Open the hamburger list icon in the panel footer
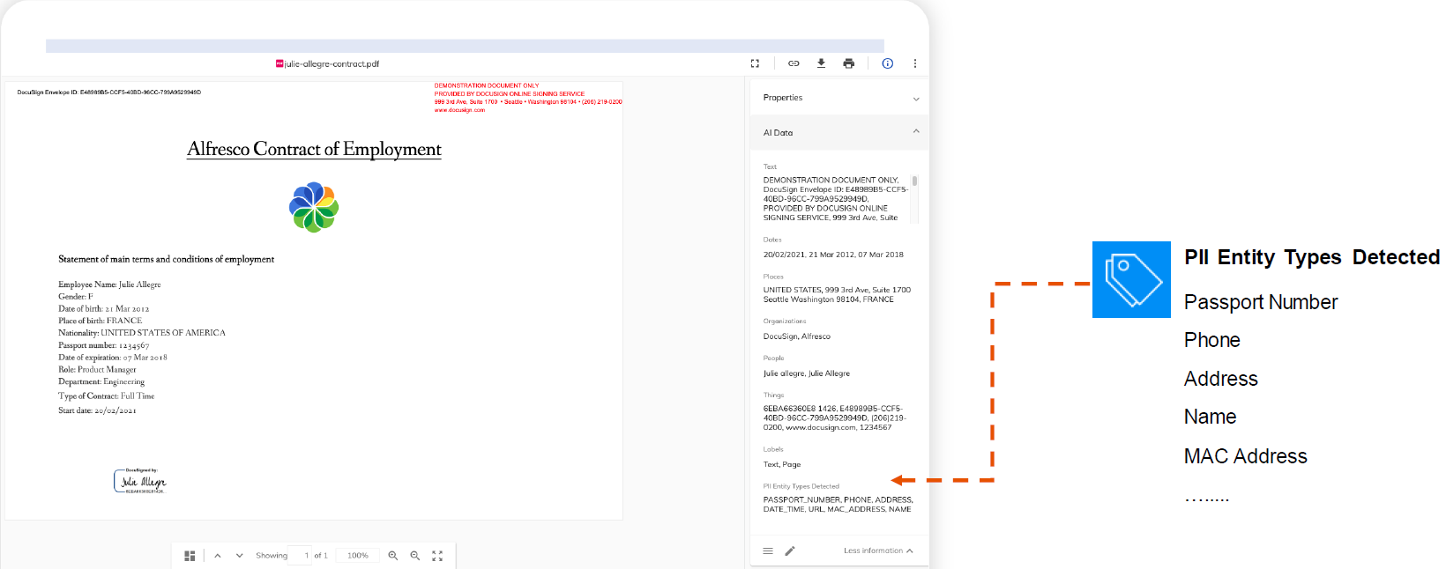Viewport: 1446px width, 569px height. (768, 551)
